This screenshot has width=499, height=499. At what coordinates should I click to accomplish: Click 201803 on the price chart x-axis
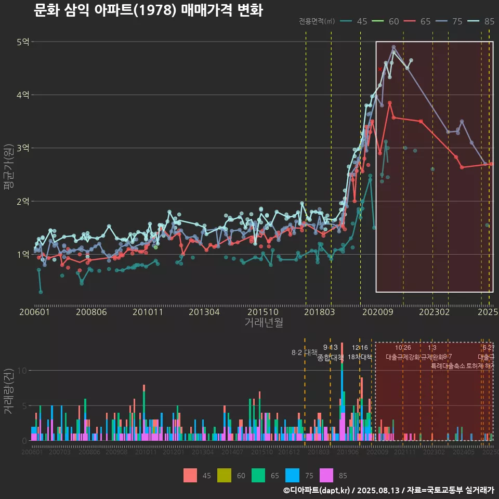320,312
